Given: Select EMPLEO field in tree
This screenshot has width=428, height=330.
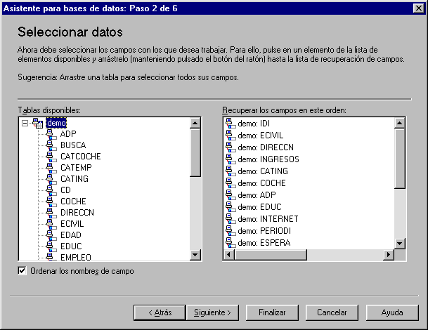Looking at the screenshot, I should point(76,257).
